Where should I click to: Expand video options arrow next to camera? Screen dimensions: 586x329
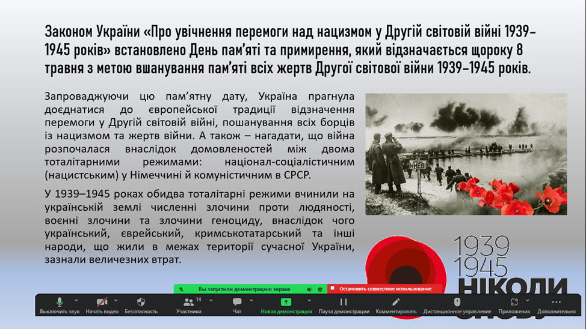pos(116,300)
